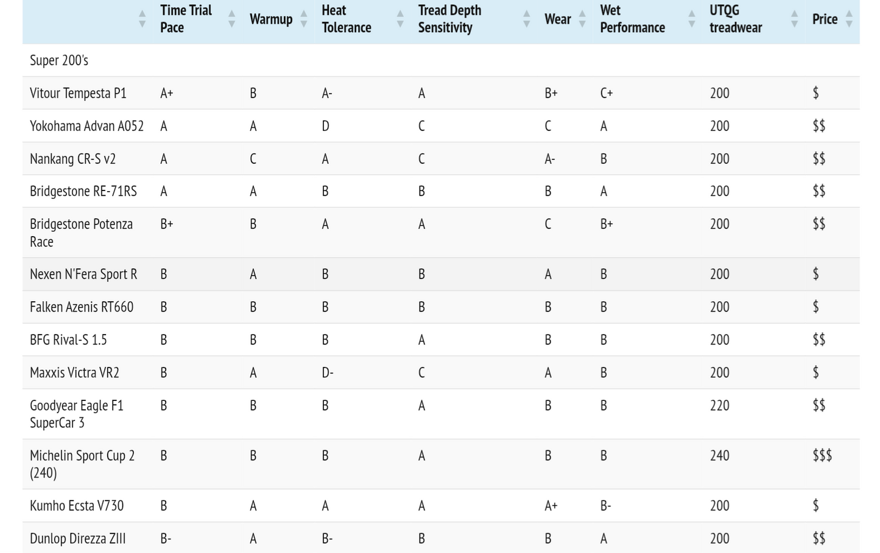Click the B+ wear grade for Vitour Tempesta P1
Image resolution: width=880 pixels, height=553 pixels.
pos(551,93)
